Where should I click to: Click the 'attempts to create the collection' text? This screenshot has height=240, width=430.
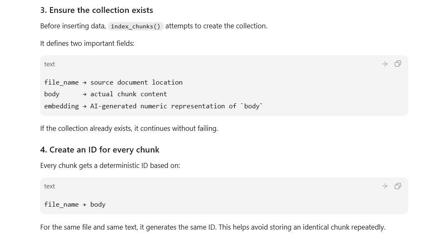point(216,26)
